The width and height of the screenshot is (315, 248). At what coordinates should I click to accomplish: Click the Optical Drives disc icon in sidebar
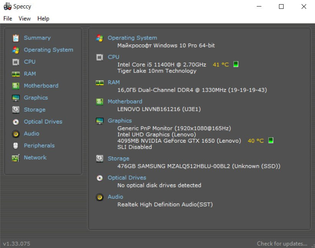pos(16,122)
